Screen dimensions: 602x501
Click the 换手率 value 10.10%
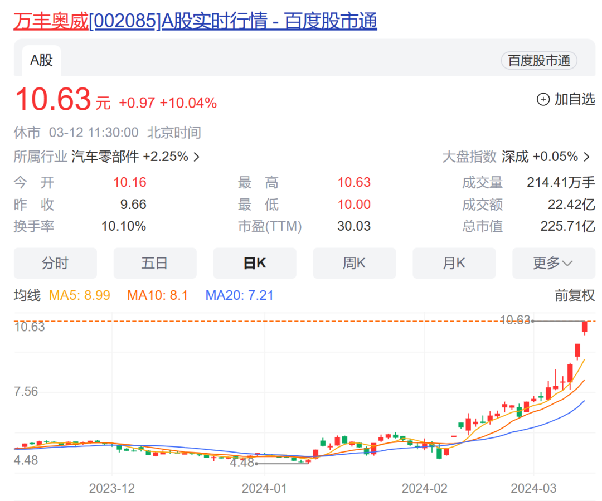tap(124, 226)
